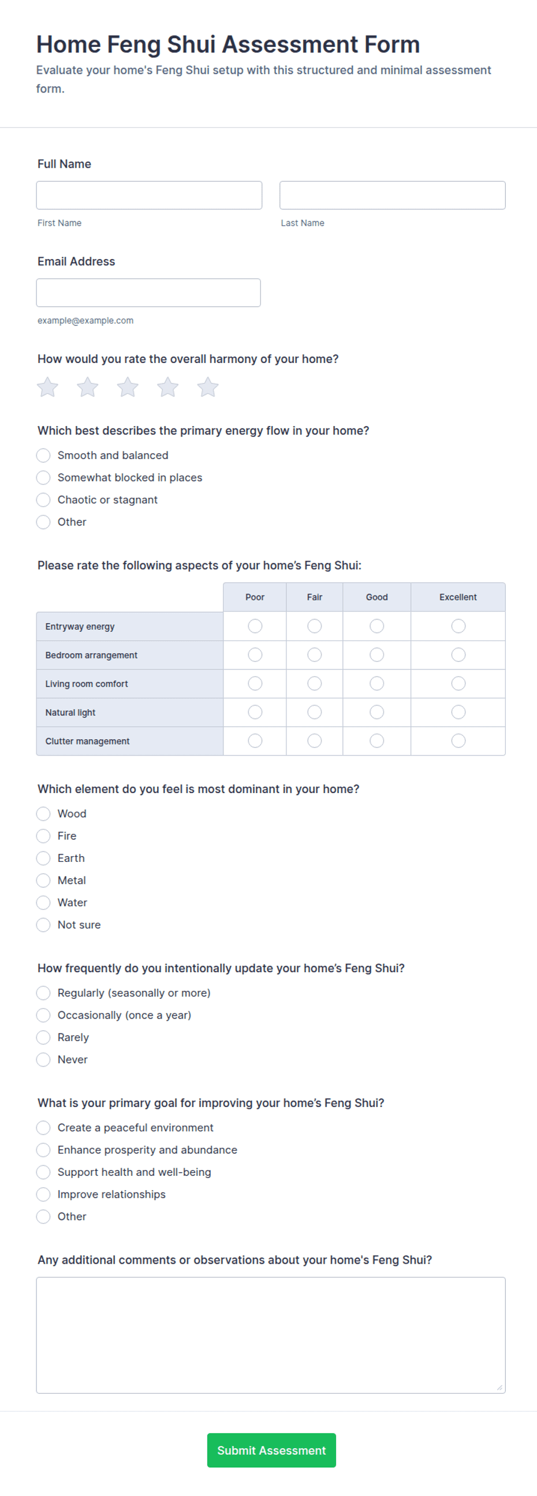Click the additional comments text area
537x1496 pixels.
pos(271,1335)
